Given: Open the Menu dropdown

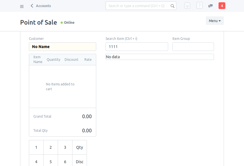Looking at the screenshot, I should tap(215, 20).
